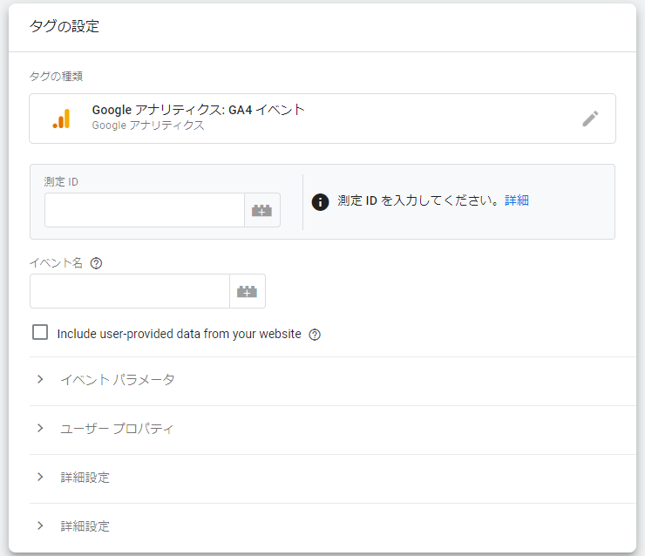This screenshot has height=556, width=645.
Task: Open variable picker next to イベント名 field
Action: 248,291
